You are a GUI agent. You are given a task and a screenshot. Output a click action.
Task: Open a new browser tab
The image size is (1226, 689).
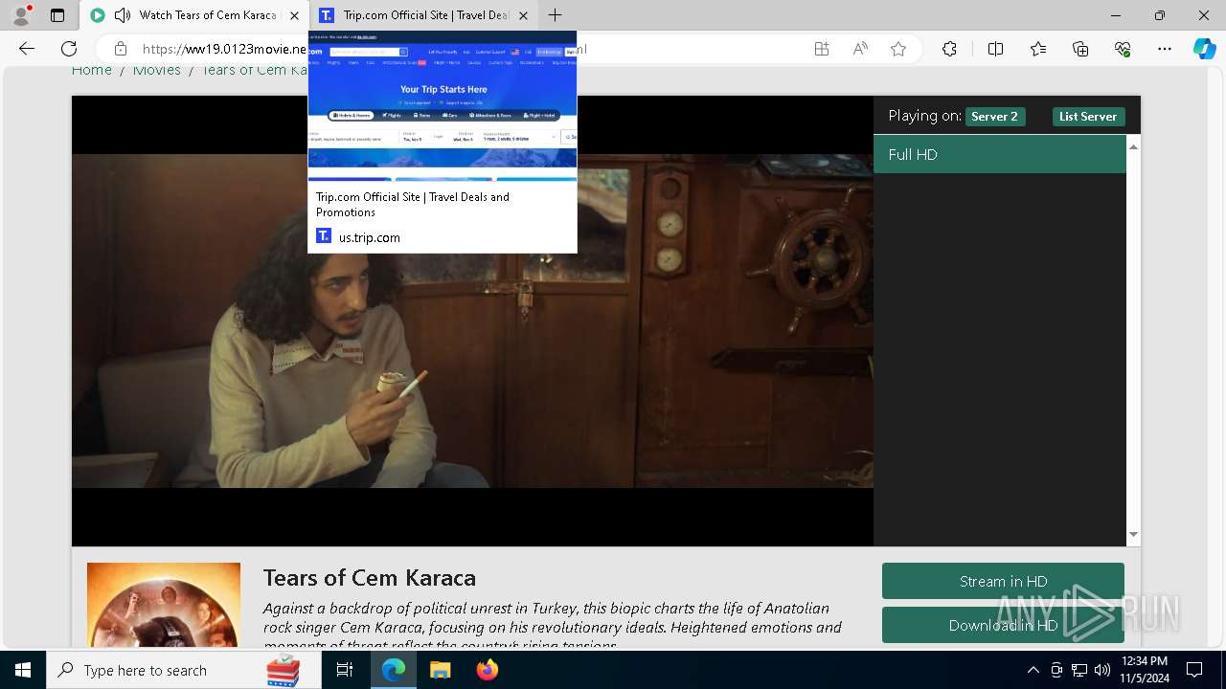pos(555,15)
